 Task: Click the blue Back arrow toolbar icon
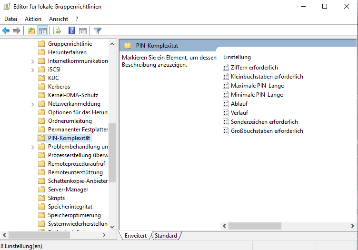pyautogui.click(x=6, y=30)
